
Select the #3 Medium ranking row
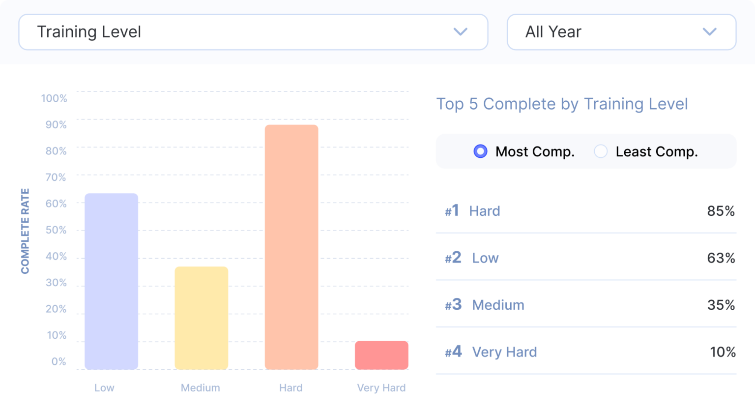click(586, 305)
